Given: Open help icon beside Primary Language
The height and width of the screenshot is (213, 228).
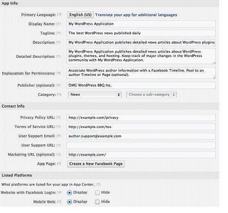Looking at the screenshot, I should click(59, 15).
